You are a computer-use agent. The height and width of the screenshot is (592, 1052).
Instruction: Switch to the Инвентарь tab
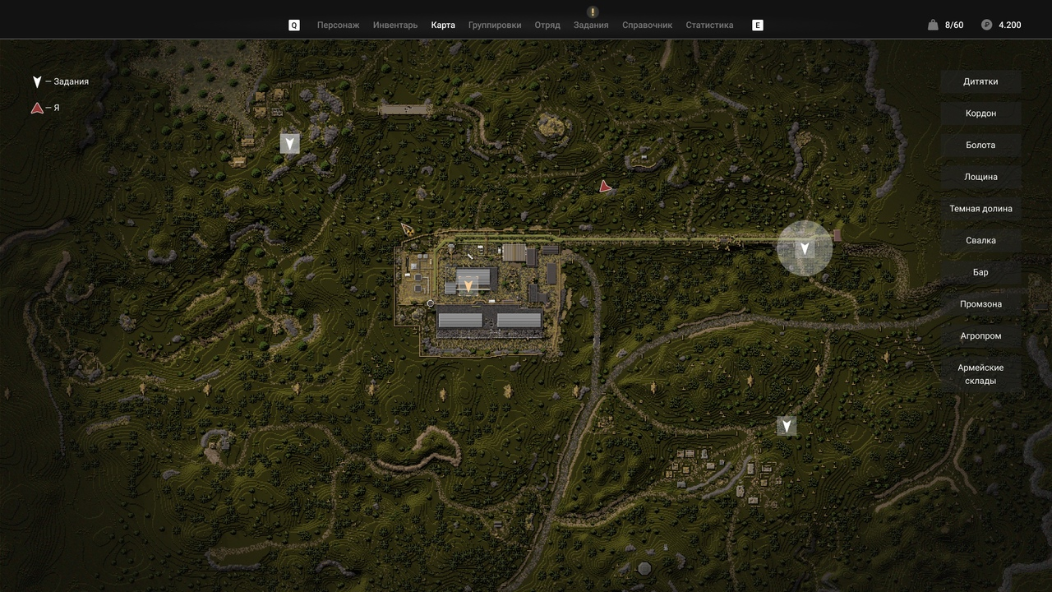395,25
